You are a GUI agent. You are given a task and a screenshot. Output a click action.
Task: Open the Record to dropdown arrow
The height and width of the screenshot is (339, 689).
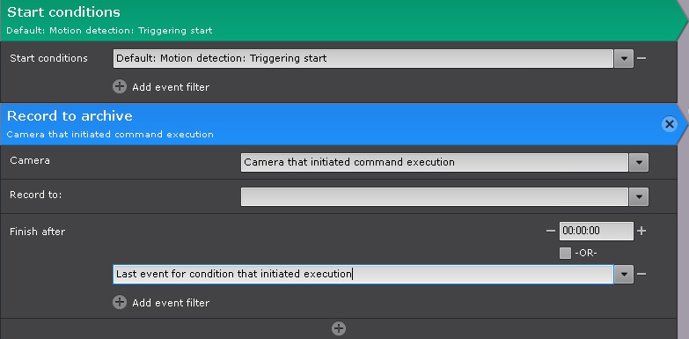tap(639, 197)
